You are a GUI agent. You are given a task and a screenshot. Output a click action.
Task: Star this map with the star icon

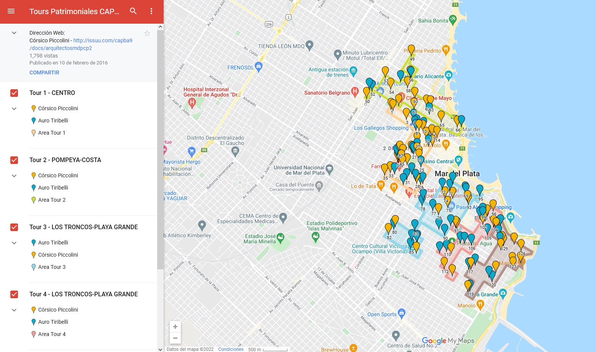[x=147, y=33]
